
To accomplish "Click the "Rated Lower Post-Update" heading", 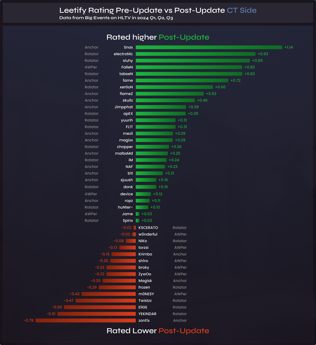I will click(x=158, y=331).
